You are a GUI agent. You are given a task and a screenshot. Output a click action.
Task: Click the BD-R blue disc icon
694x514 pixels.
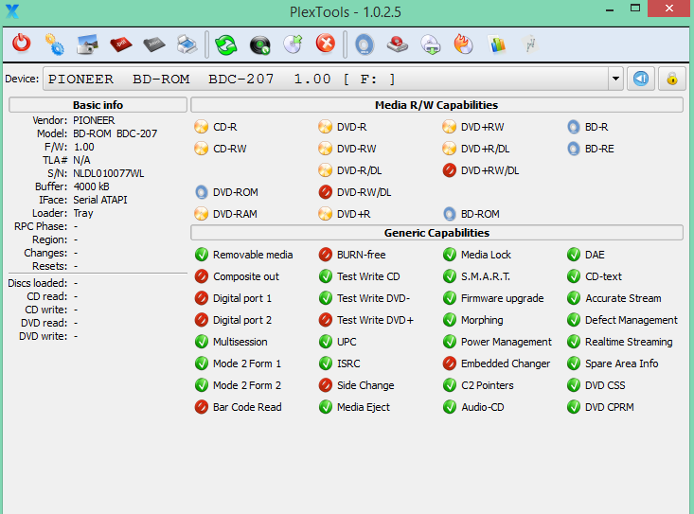pyautogui.click(x=573, y=127)
